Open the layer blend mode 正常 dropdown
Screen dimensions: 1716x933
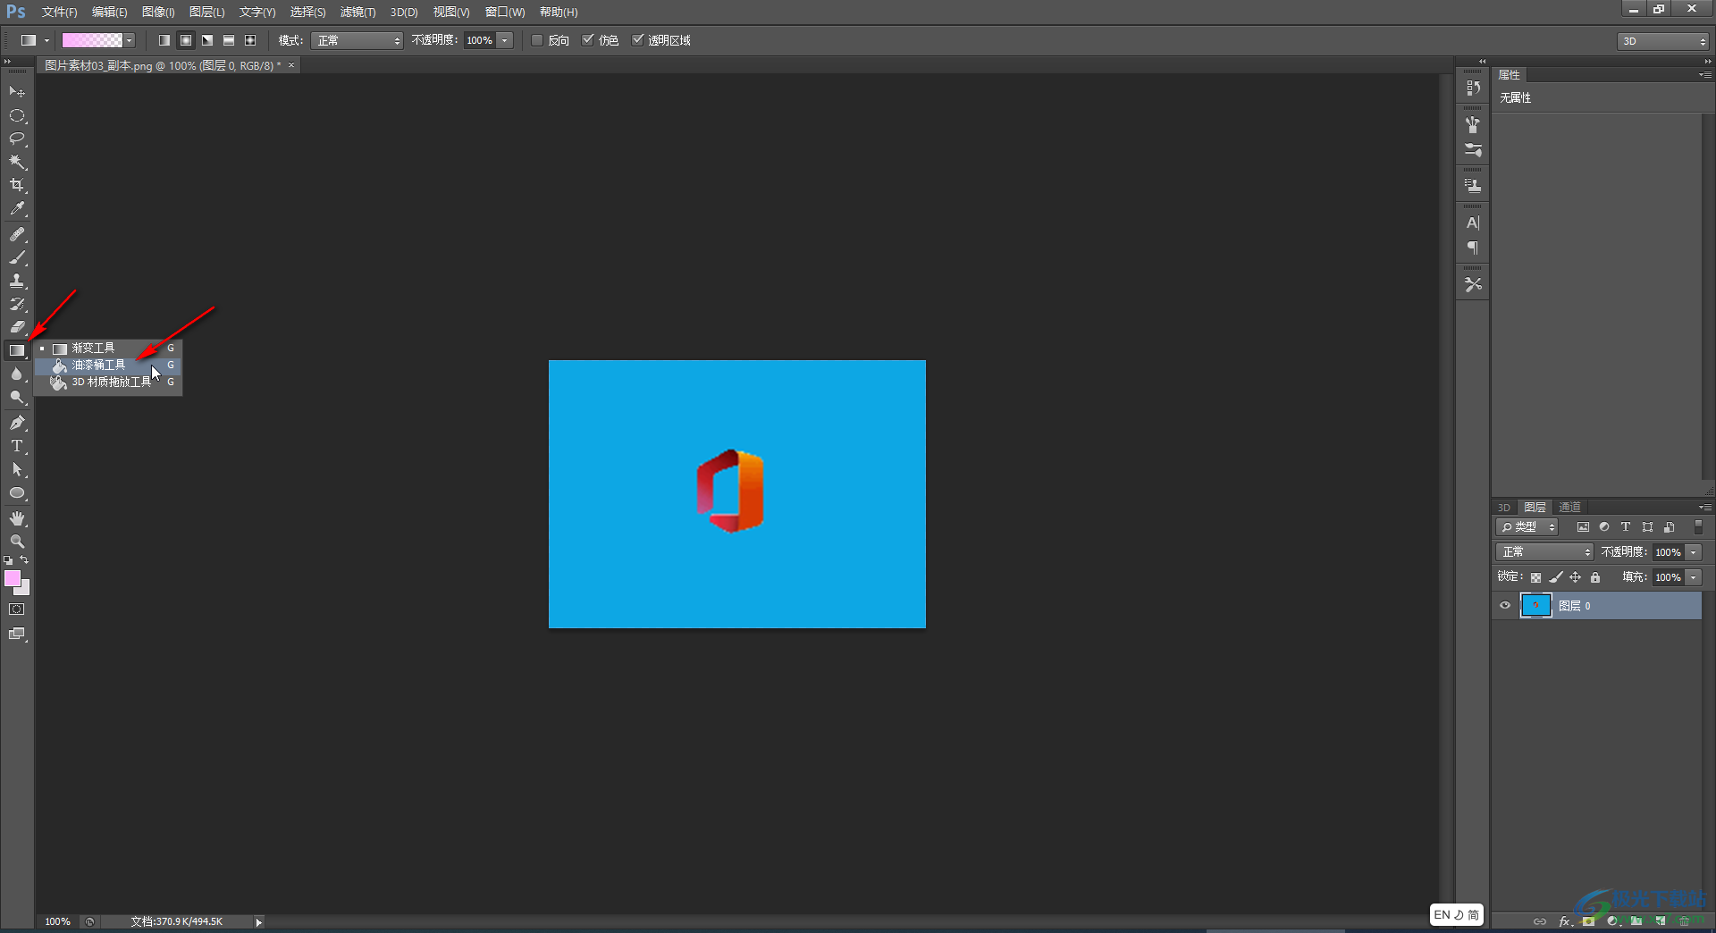pos(1545,552)
